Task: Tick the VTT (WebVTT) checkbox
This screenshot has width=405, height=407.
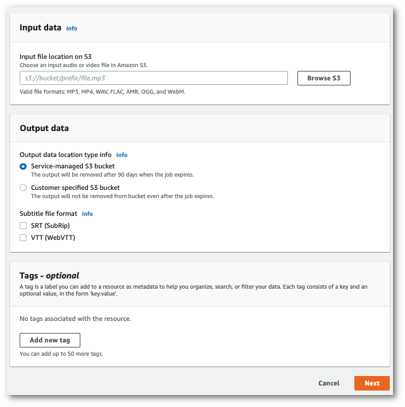Action: pyautogui.click(x=23, y=238)
